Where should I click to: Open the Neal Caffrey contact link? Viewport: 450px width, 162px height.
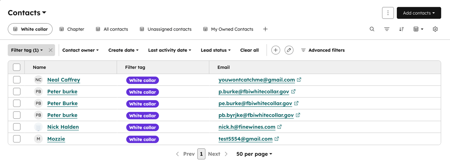tap(63, 80)
